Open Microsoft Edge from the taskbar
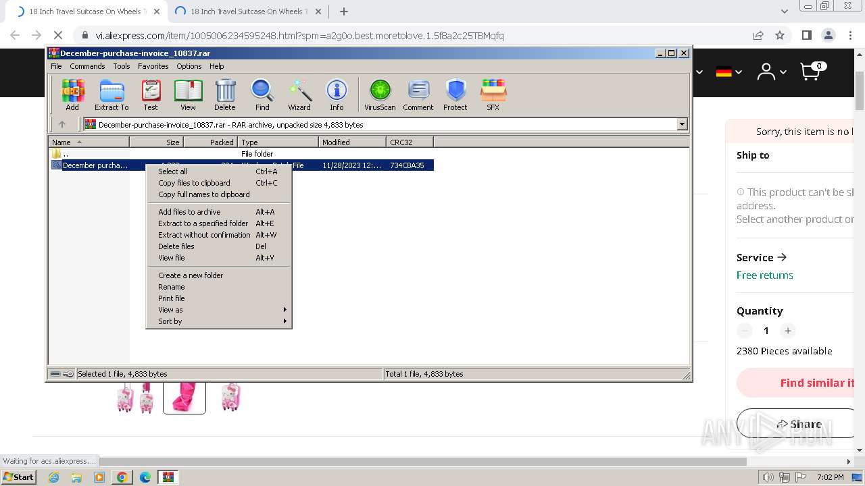Viewport: 865px width, 486px height. tap(145, 477)
